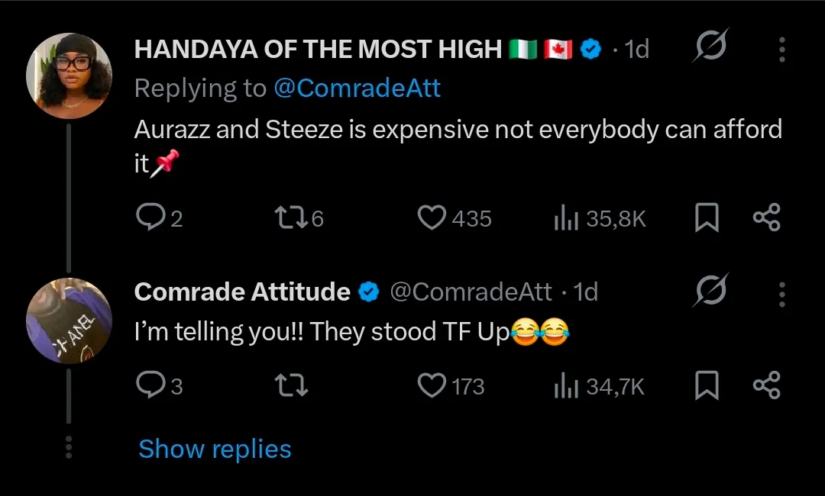Open more options for Comrade Attitude's tweet
825x496 pixels.
pyautogui.click(x=782, y=293)
